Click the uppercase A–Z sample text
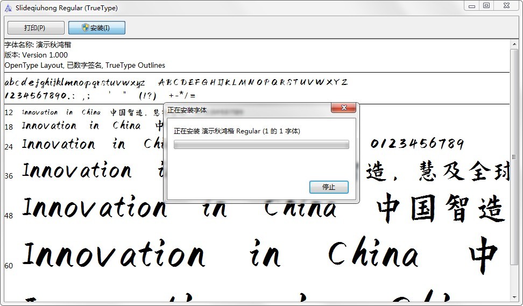This screenshot has width=523, height=306. [253, 82]
